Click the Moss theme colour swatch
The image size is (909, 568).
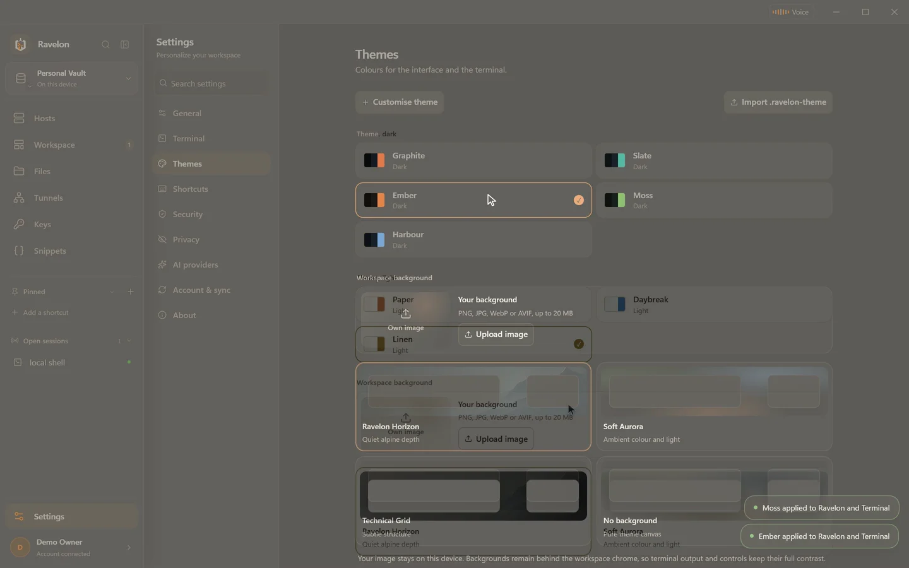coord(615,200)
